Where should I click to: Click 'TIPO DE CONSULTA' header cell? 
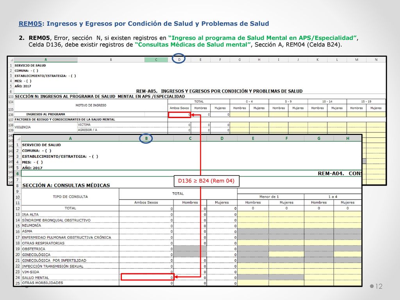point(70,197)
